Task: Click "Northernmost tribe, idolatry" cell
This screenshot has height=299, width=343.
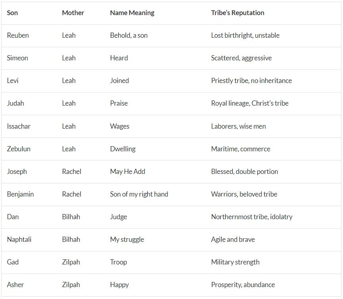Action: pyautogui.click(x=251, y=217)
